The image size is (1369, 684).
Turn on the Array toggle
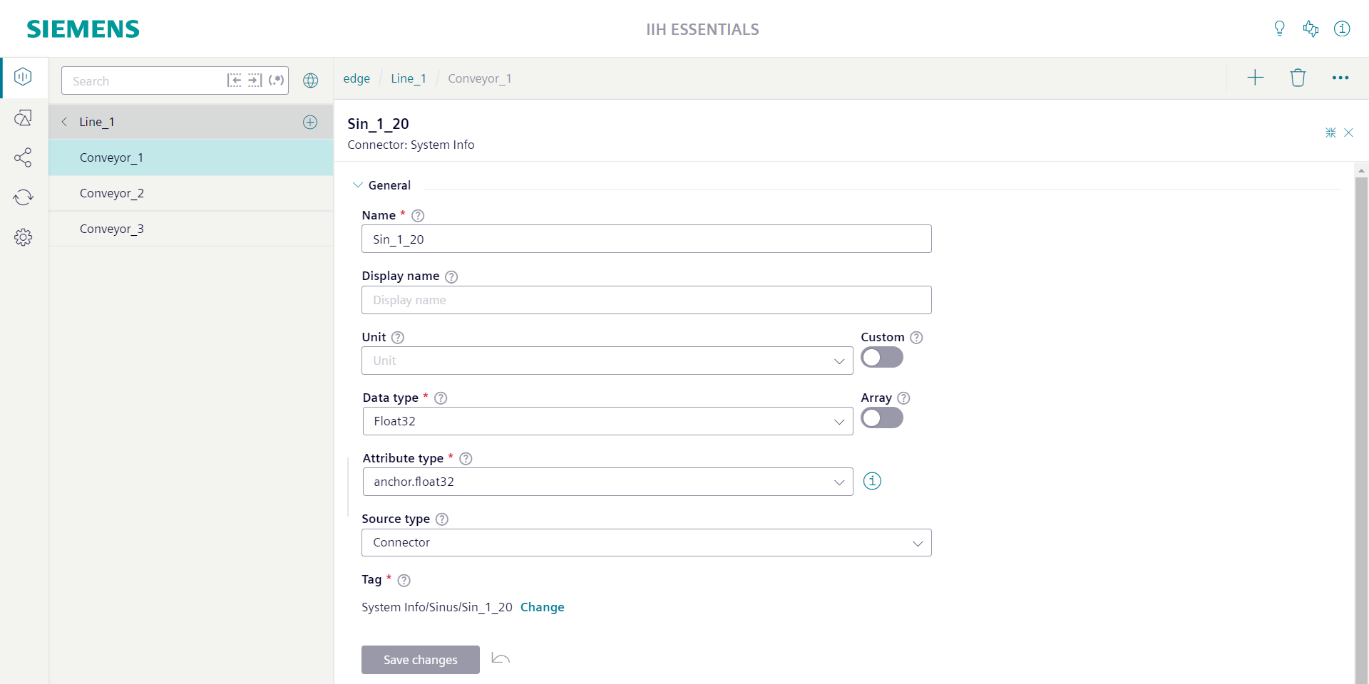882,418
